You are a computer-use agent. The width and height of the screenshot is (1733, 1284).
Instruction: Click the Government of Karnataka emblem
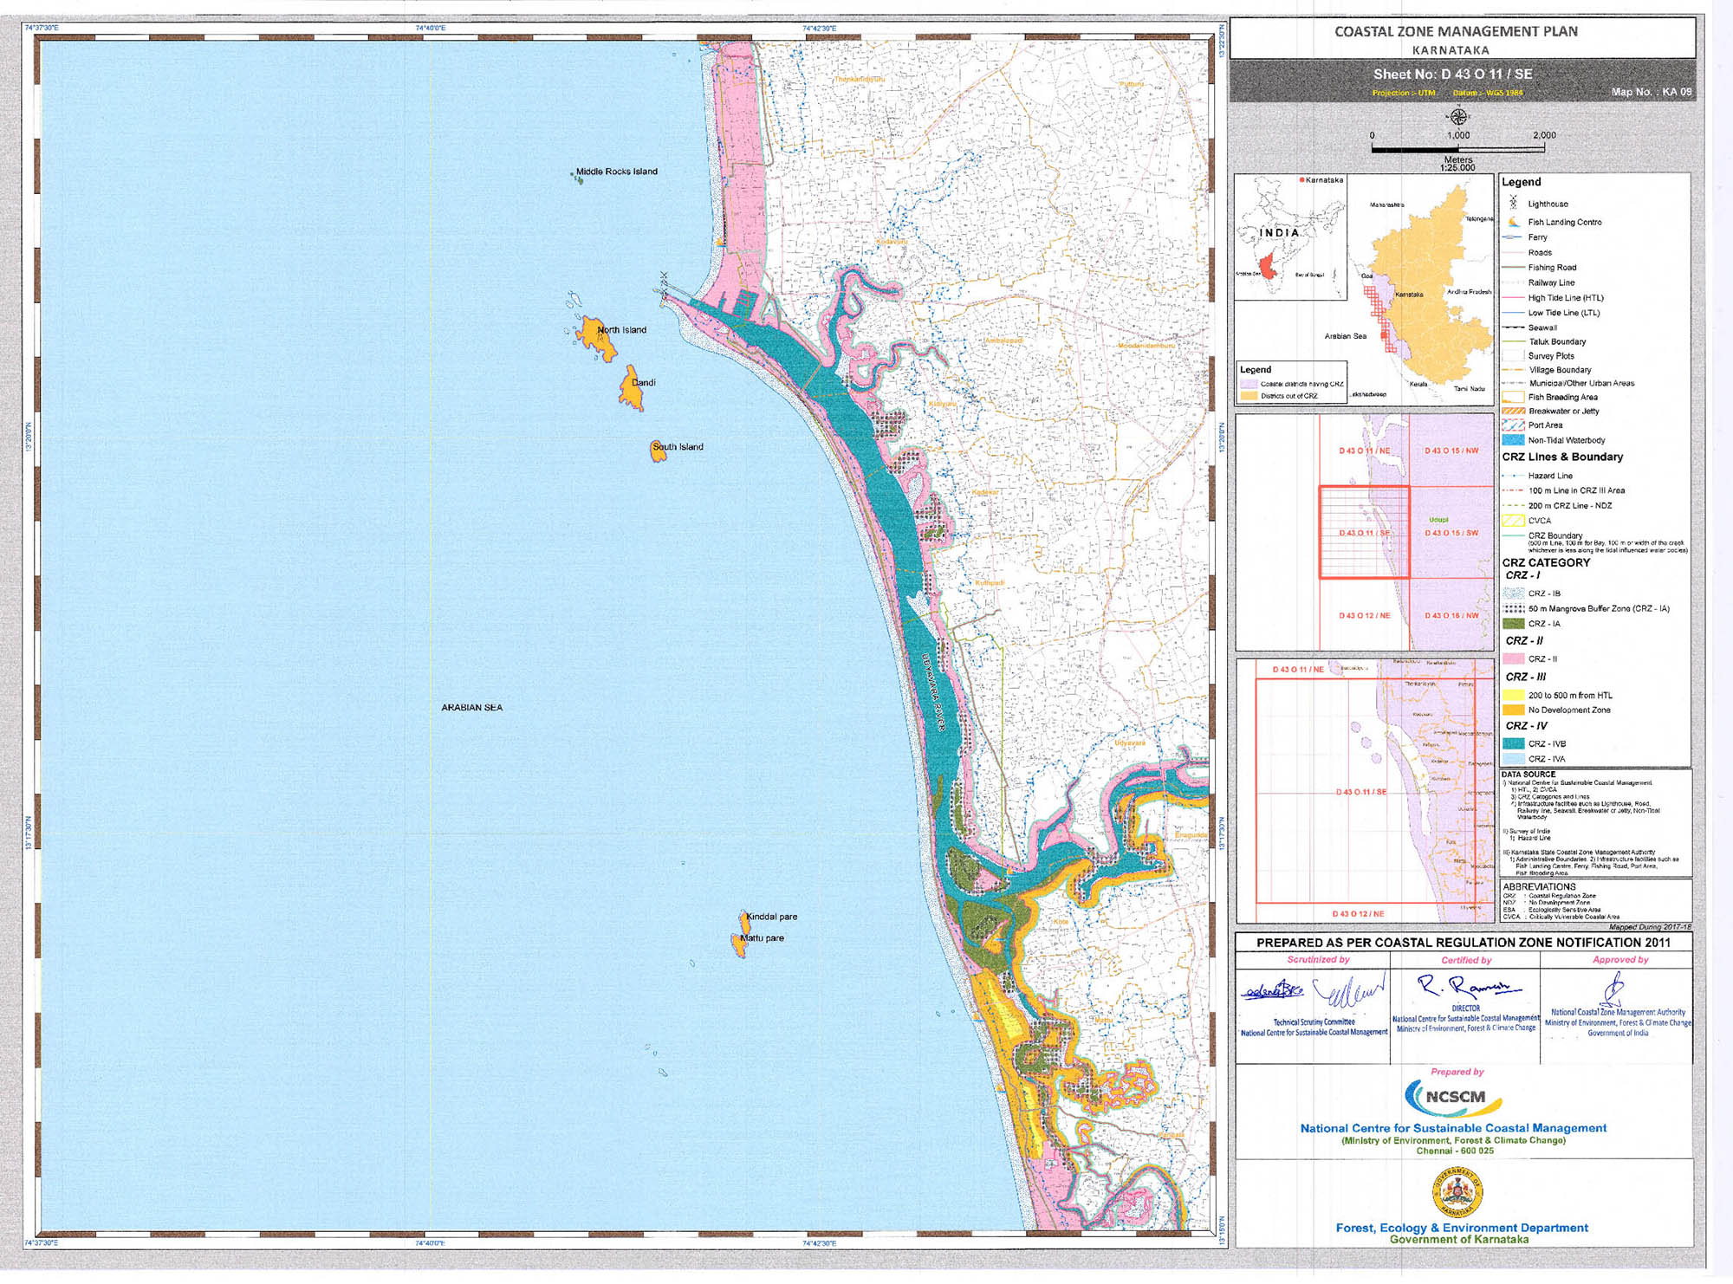pos(1457,1193)
